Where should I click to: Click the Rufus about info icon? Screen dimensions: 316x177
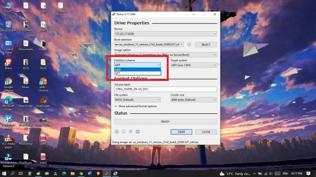[x=124, y=132]
